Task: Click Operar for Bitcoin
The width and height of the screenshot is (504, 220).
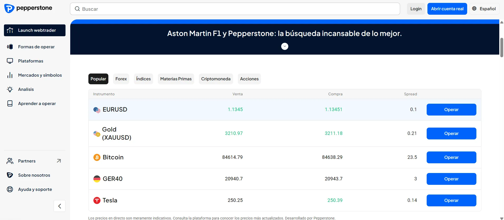Action: pos(451,157)
